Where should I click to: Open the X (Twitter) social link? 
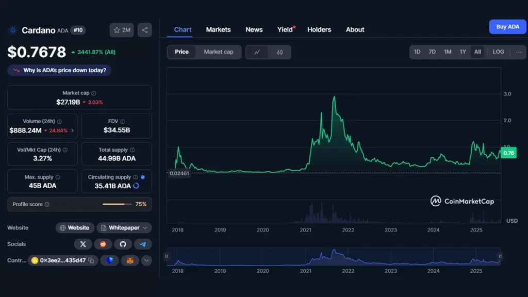(83, 244)
